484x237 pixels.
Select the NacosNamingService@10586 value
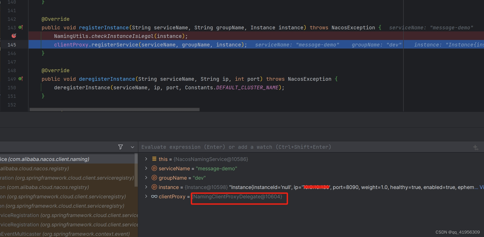(211, 159)
